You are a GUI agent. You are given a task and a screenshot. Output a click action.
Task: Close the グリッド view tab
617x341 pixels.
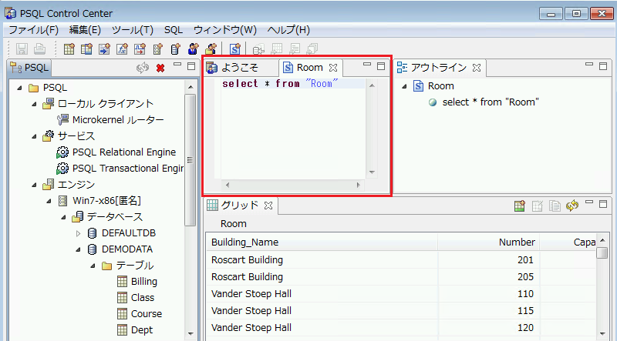268,205
